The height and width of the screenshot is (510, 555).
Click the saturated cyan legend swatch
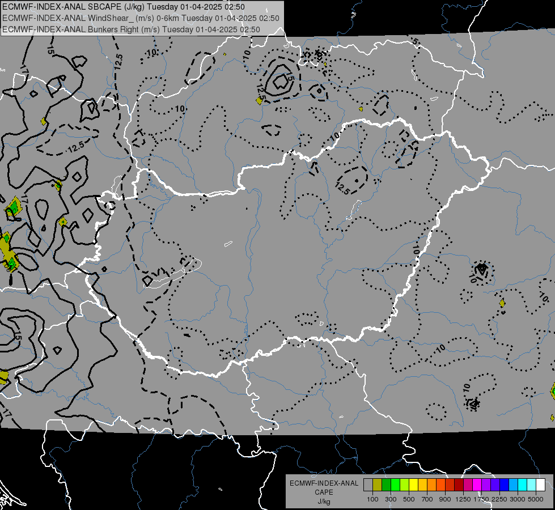click(523, 485)
